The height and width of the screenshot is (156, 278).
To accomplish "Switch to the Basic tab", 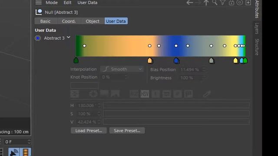I will tap(45, 21).
